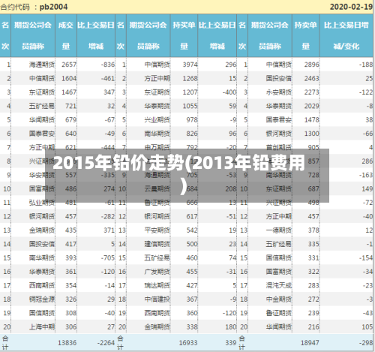Click the long position value 1207
Image resolution: width=375 pixels, height=352 pixels.
tap(190, 92)
